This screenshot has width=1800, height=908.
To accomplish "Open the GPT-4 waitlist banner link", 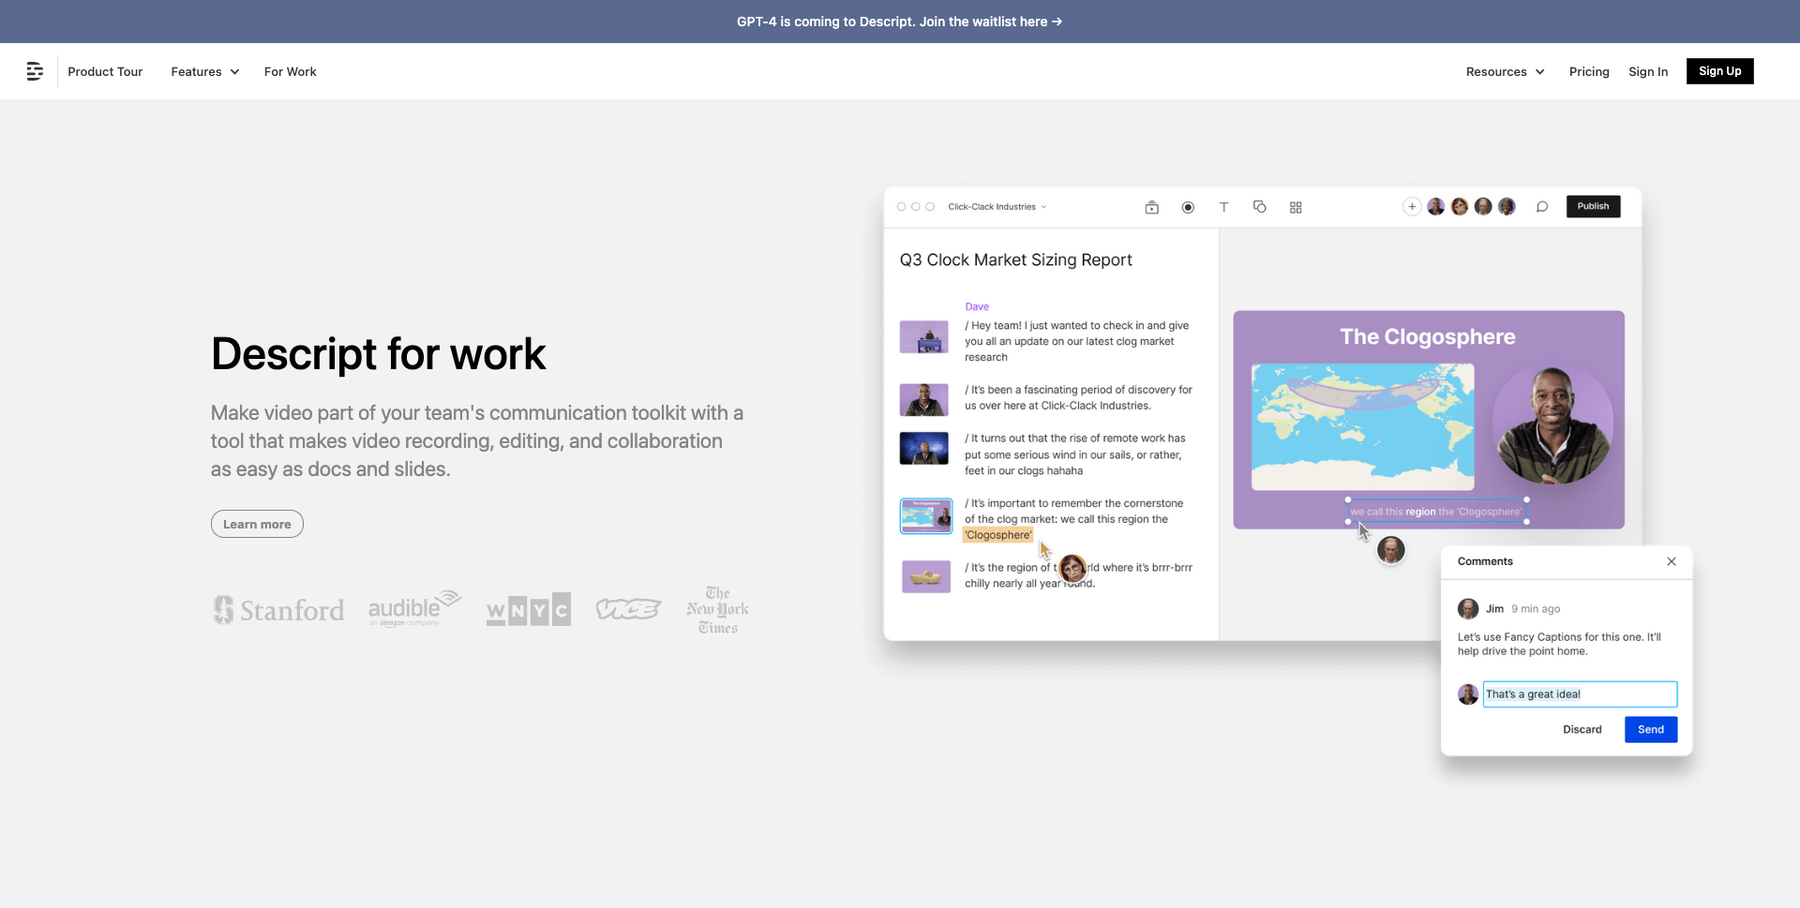I will (899, 22).
